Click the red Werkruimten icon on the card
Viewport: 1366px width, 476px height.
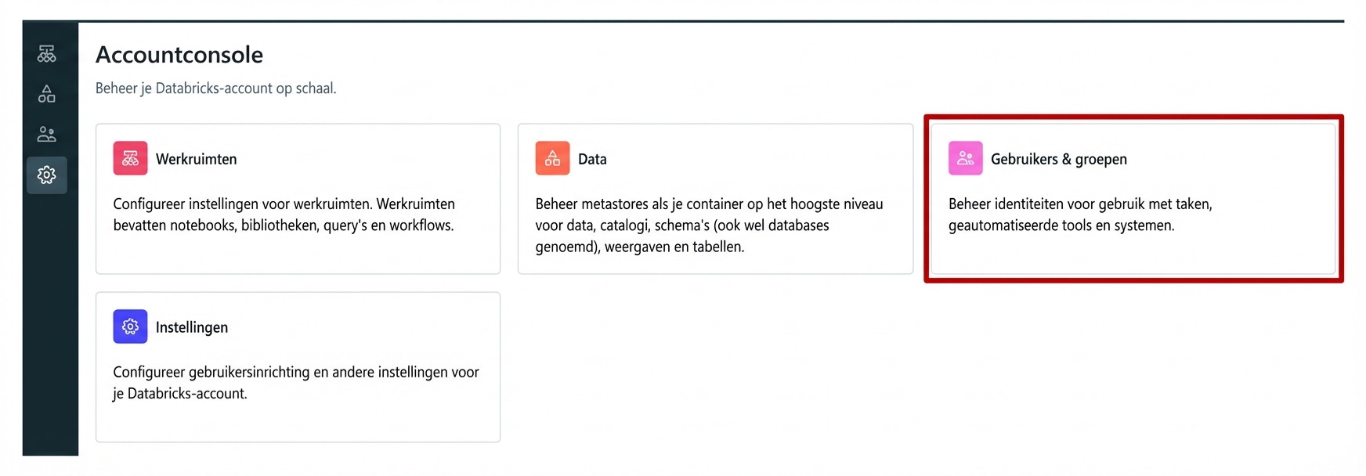130,158
